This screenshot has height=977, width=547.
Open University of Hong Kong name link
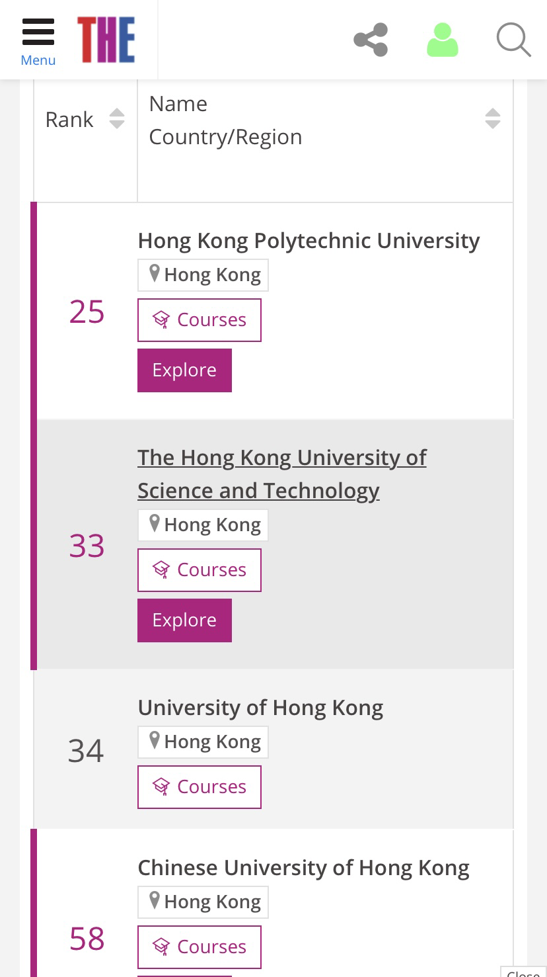260,708
